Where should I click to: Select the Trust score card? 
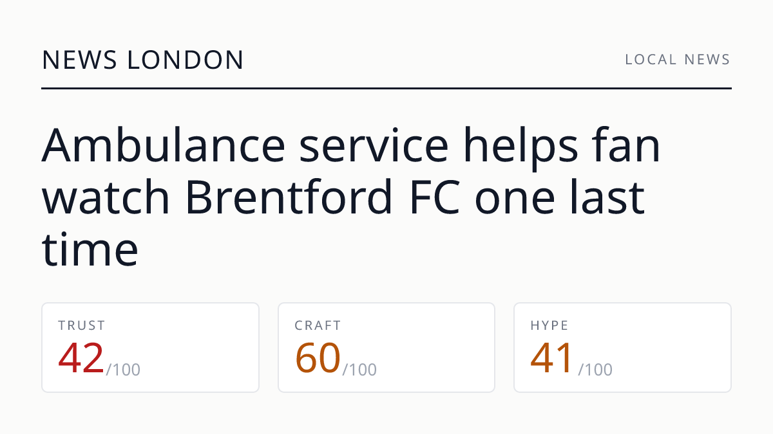151,347
